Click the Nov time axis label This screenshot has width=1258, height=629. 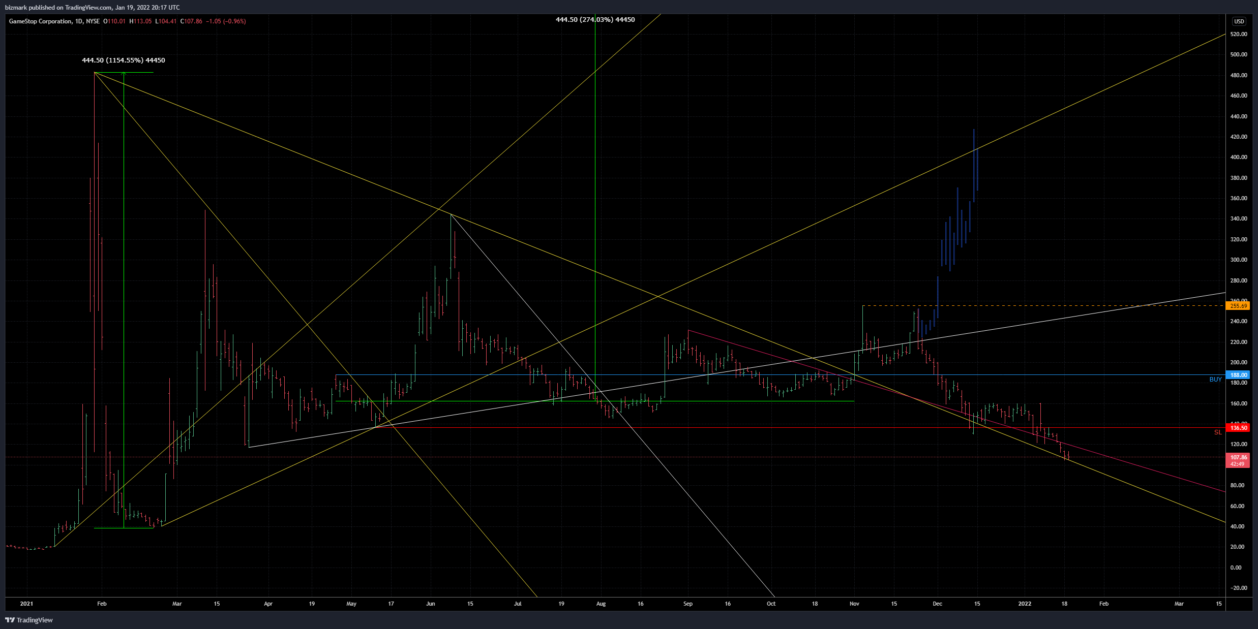click(x=854, y=604)
